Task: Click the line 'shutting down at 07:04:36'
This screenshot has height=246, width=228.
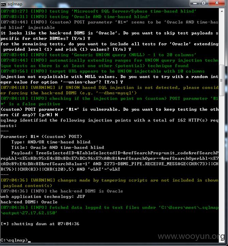Action: 40,224
